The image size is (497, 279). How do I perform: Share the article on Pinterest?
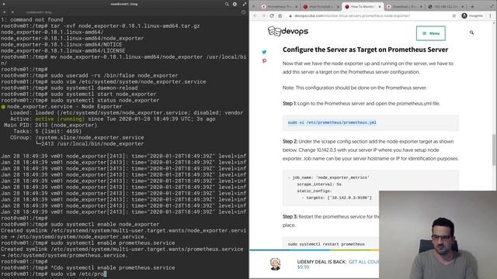click(264, 60)
